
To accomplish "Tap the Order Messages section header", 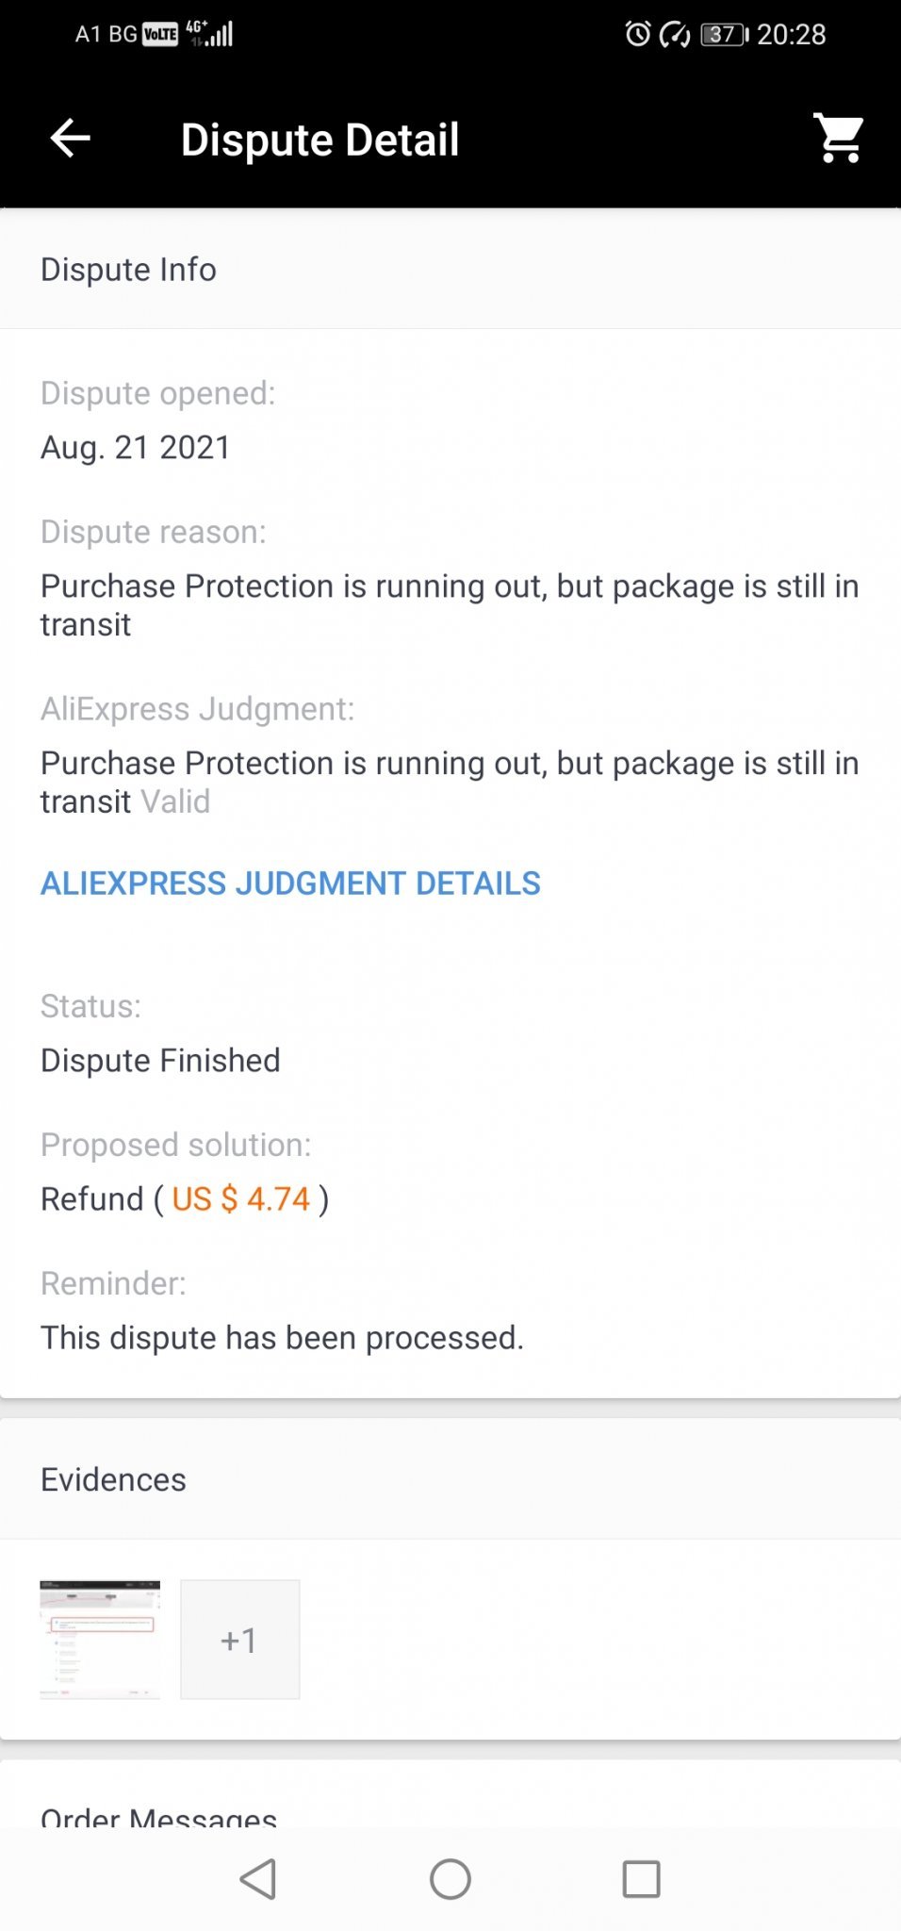I will click(158, 1816).
